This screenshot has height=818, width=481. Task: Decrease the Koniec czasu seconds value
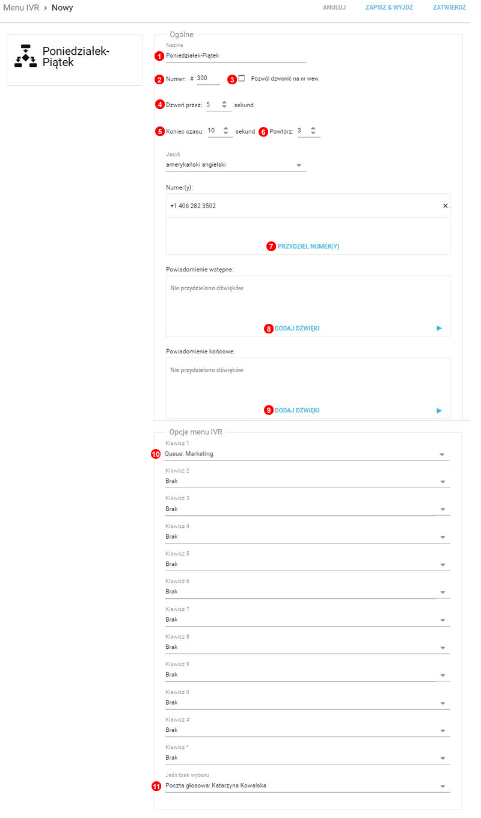(225, 134)
